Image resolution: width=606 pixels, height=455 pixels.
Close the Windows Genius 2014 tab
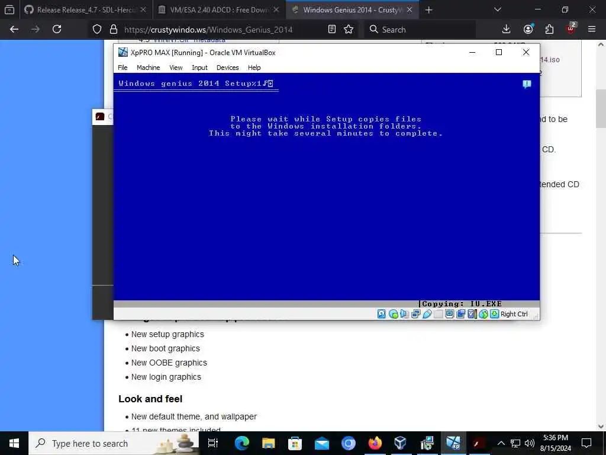410,10
